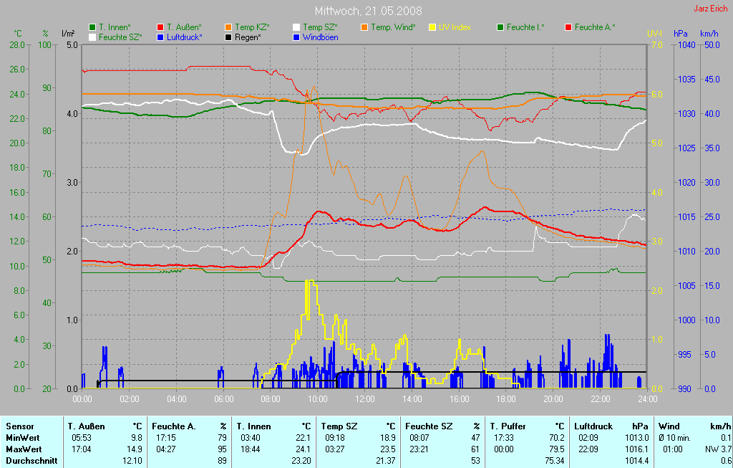Click the green T. Innen legend swatch
This screenshot has width=733, height=468.
(x=92, y=27)
